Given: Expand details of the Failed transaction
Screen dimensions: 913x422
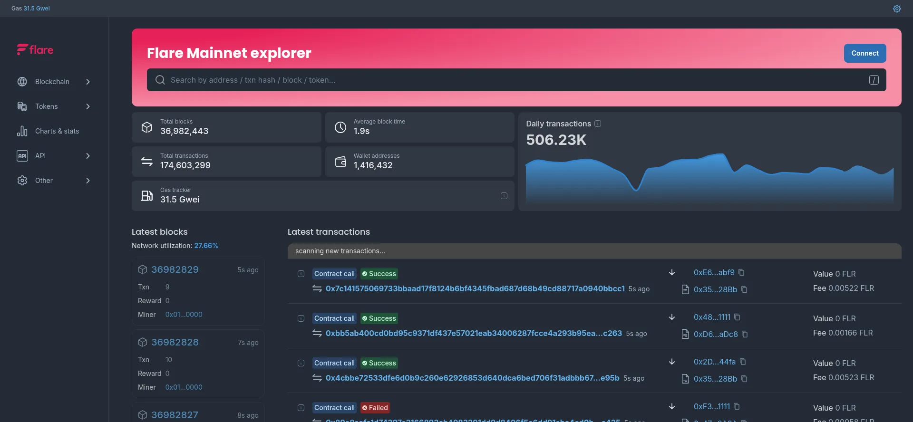Looking at the screenshot, I should (x=301, y=408).
